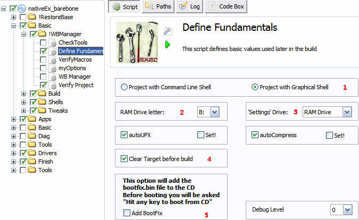Open the Code Box tab

click(x=226, y=6)
